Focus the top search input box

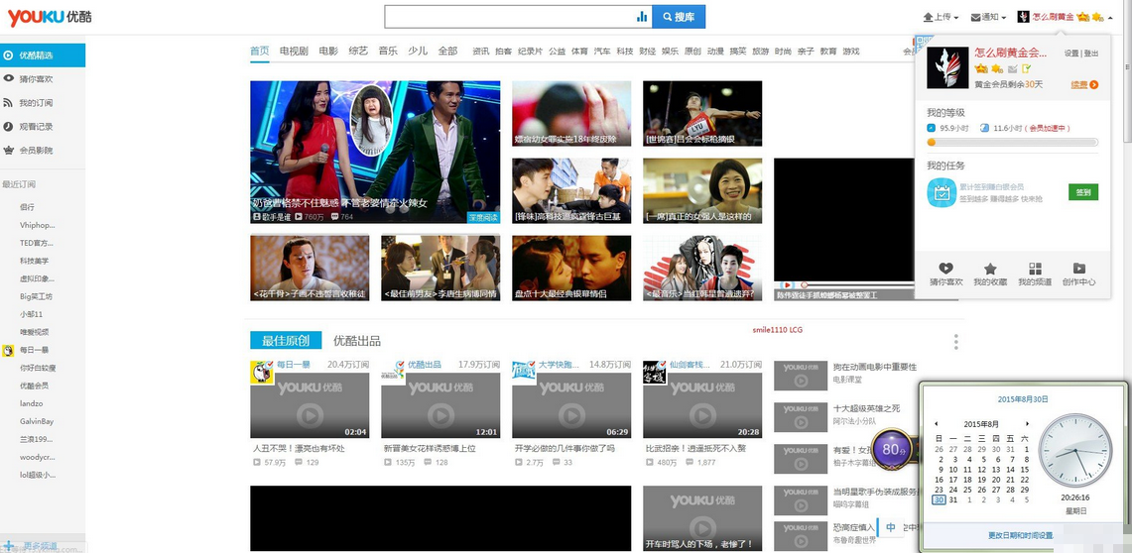coord(510,17)
